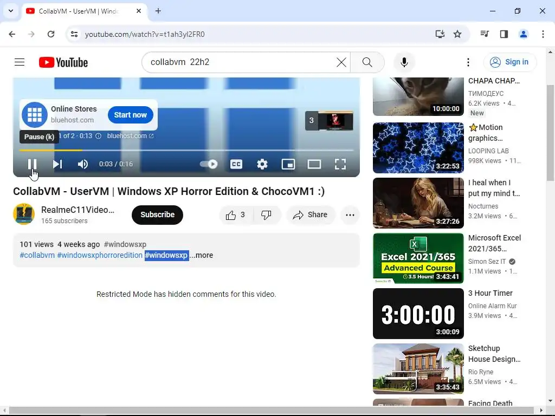This screenshot has width=555, height=416.
Task: Share the video
Action: (311, 214)
